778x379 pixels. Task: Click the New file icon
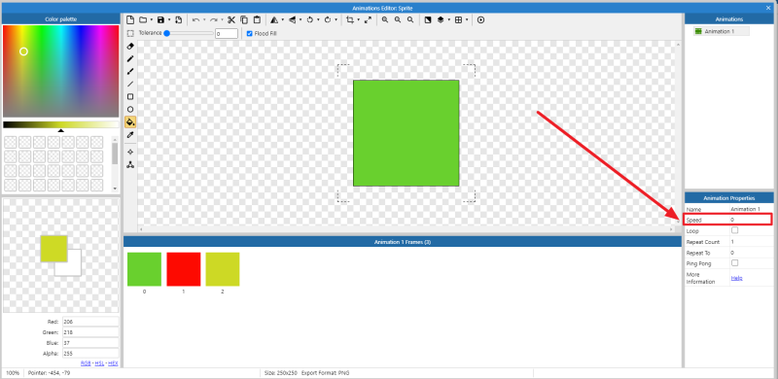pyautogui.click(x=130, y=19)
